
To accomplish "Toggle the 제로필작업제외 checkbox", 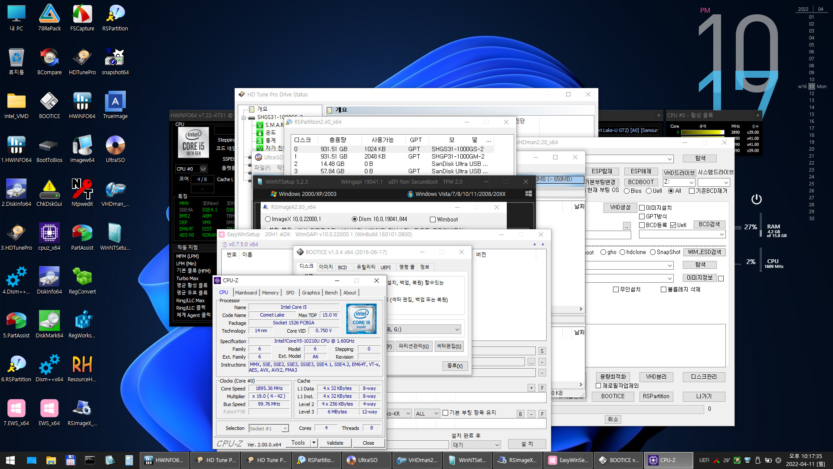I will click(598, 386).
